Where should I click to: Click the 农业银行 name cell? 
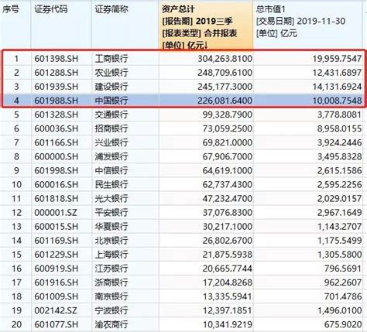111,73
